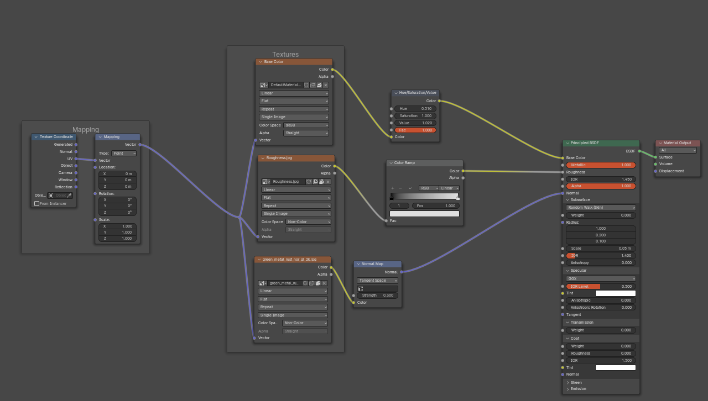
Task: Open Color Space sRGB dropdown in Base Color
Action: pos(306,125)
